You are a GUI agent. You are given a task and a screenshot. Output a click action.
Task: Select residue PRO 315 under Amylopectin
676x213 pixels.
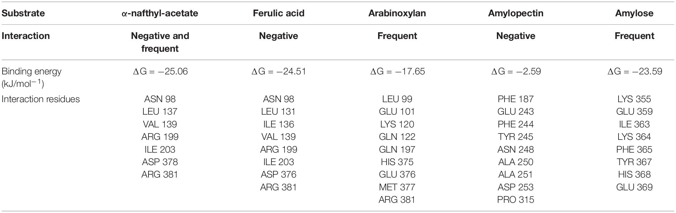click(515, 200)
